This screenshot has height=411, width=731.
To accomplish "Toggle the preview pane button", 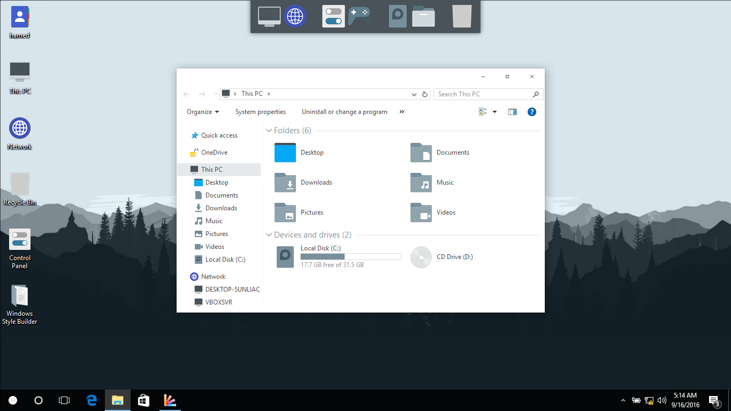I will 512,112.
